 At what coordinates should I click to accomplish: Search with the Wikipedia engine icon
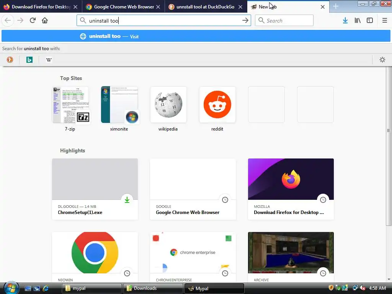tap(49, 60)
